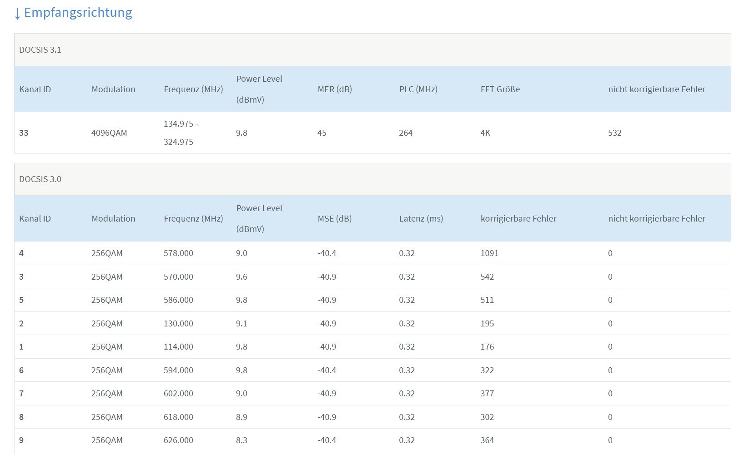Click PLC value 264

[406, 133]
